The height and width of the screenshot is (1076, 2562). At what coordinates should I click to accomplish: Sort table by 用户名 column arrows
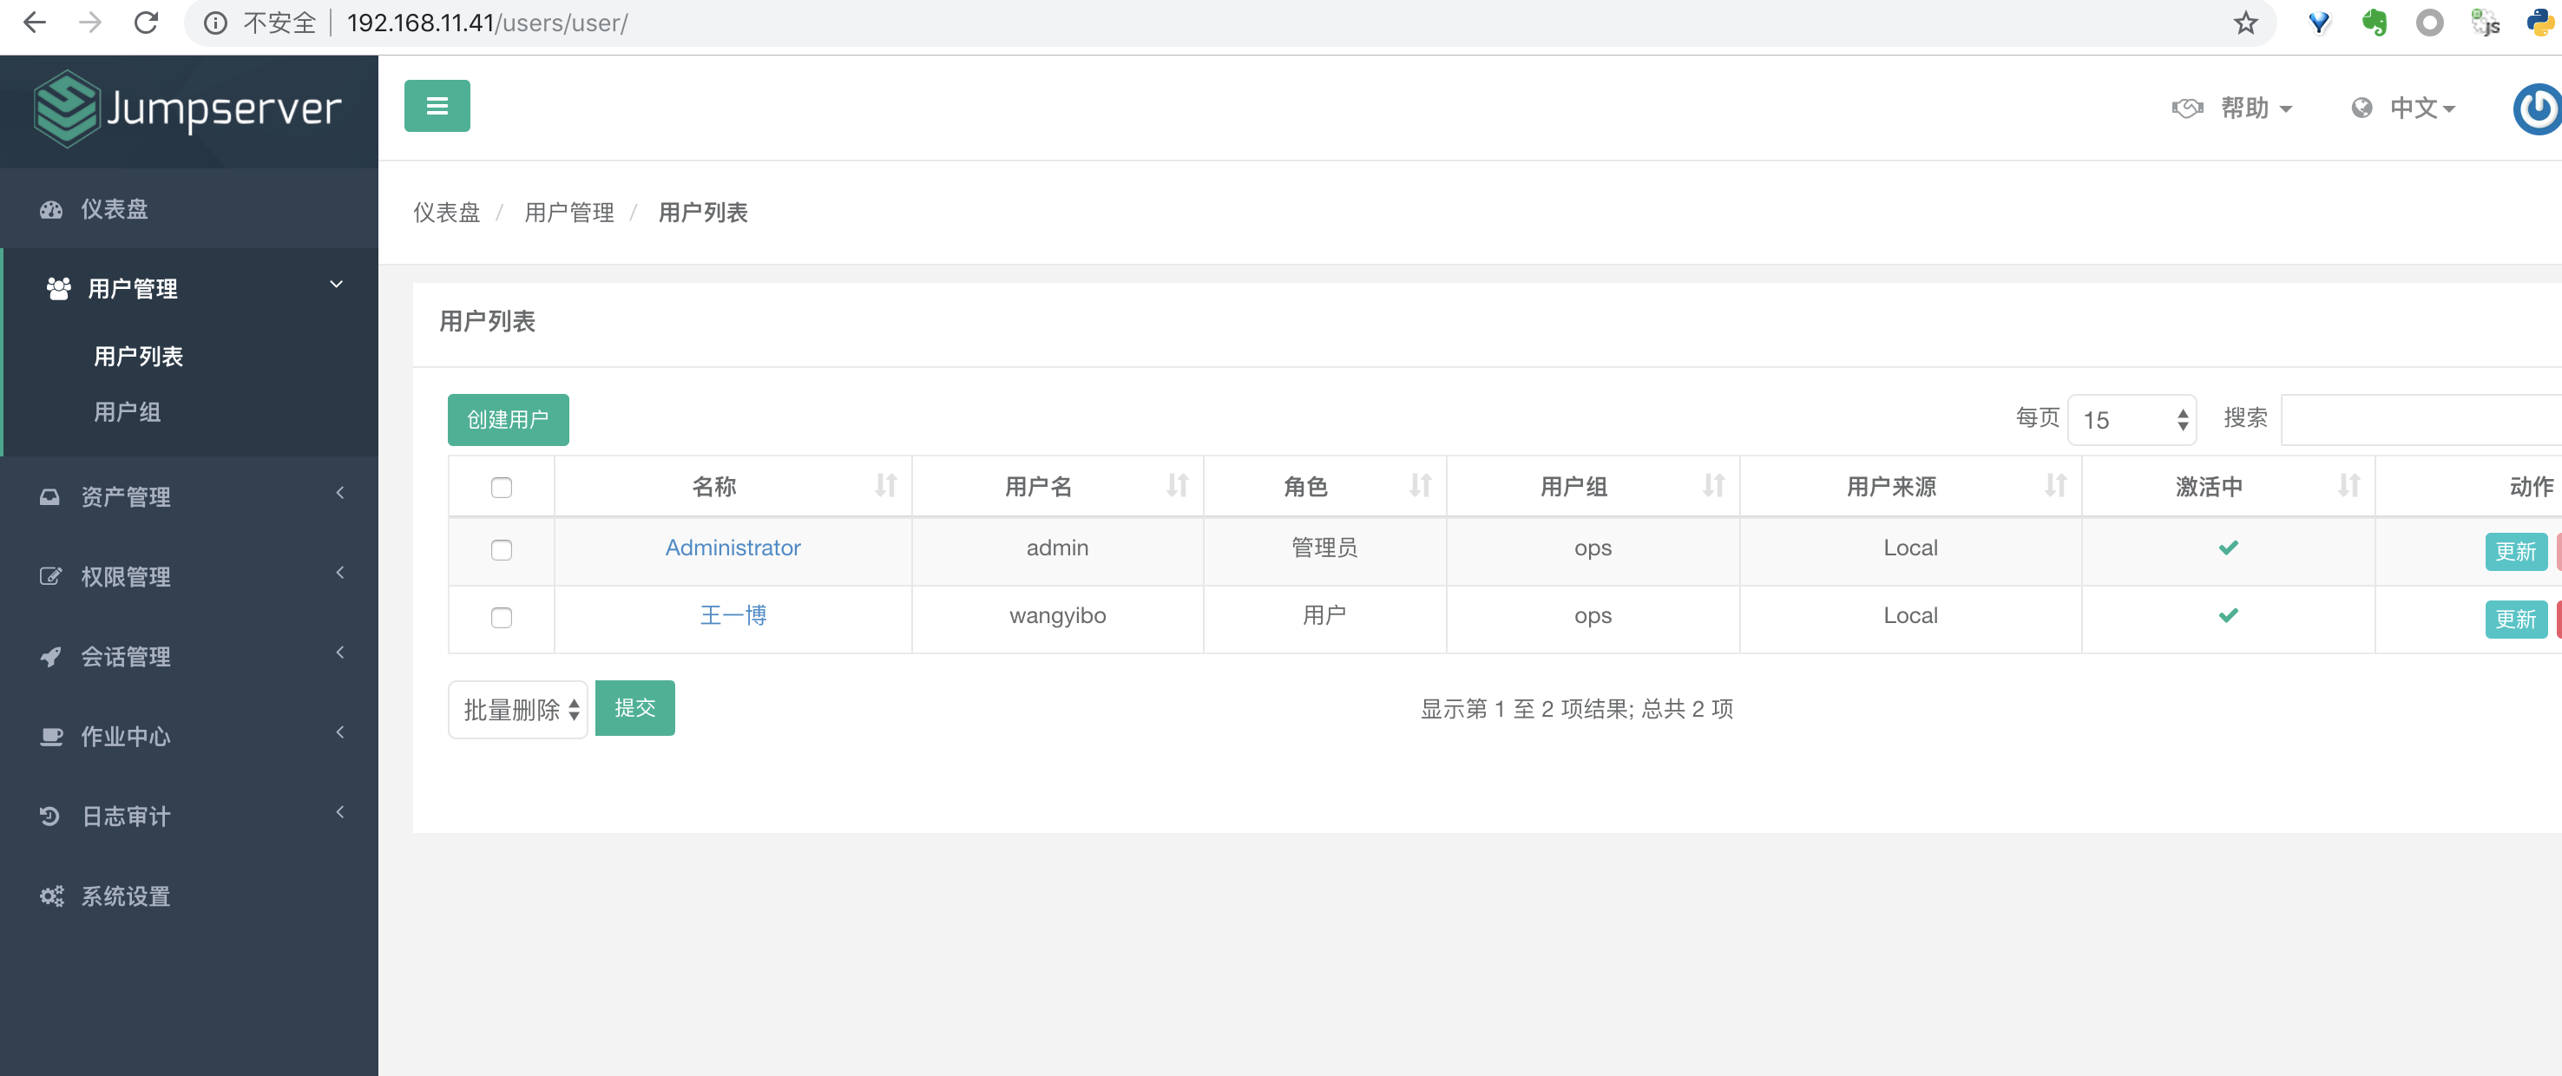[1178, 485]
